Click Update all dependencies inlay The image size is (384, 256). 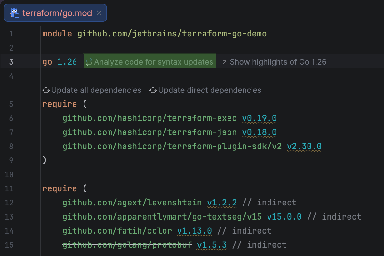point(96,90)
